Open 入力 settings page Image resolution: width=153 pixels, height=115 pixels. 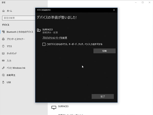point(9,61)
